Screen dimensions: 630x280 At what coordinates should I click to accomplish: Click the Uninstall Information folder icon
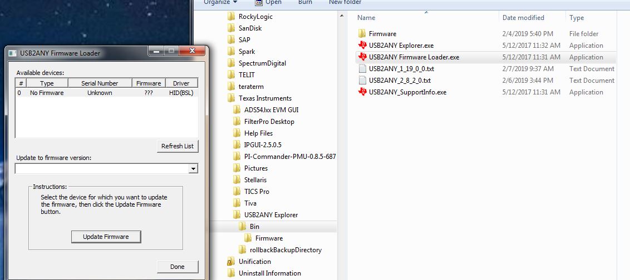click(x=231, y=273)
